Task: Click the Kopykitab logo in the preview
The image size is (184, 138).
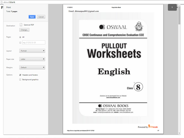Action: click(153, 127)
